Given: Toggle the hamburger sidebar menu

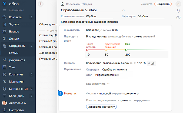Looking at the screenshot, I should click(4, 10).
